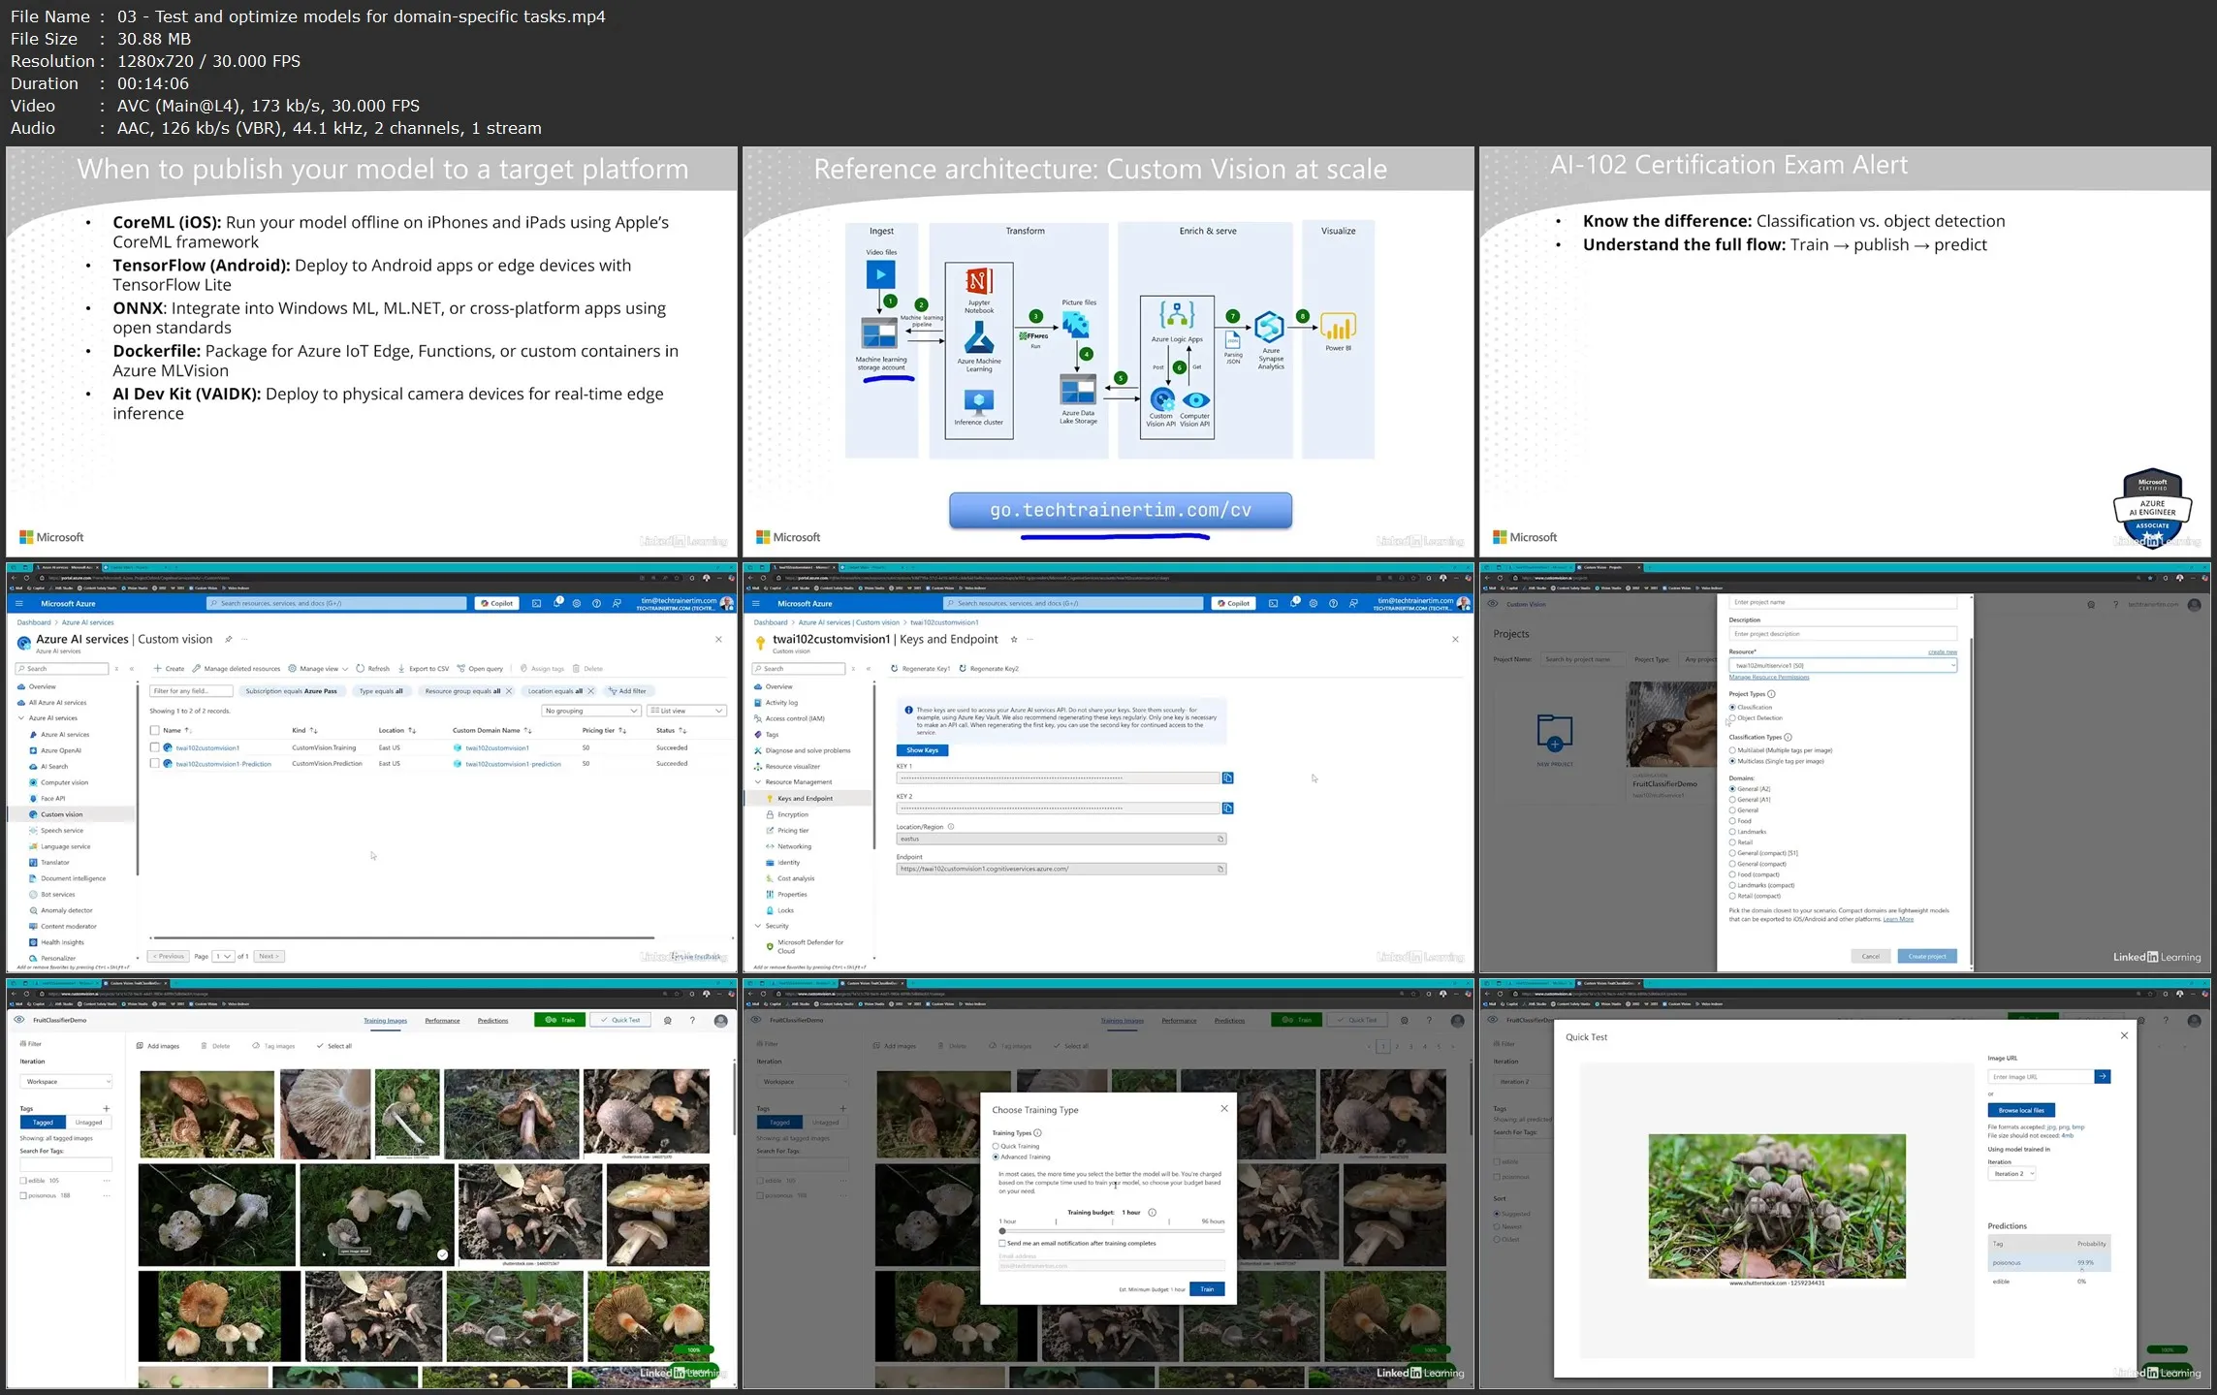Click Cancel in the create project dialog
This screenshot has width=2217, height=1395.
(1871, 956)
